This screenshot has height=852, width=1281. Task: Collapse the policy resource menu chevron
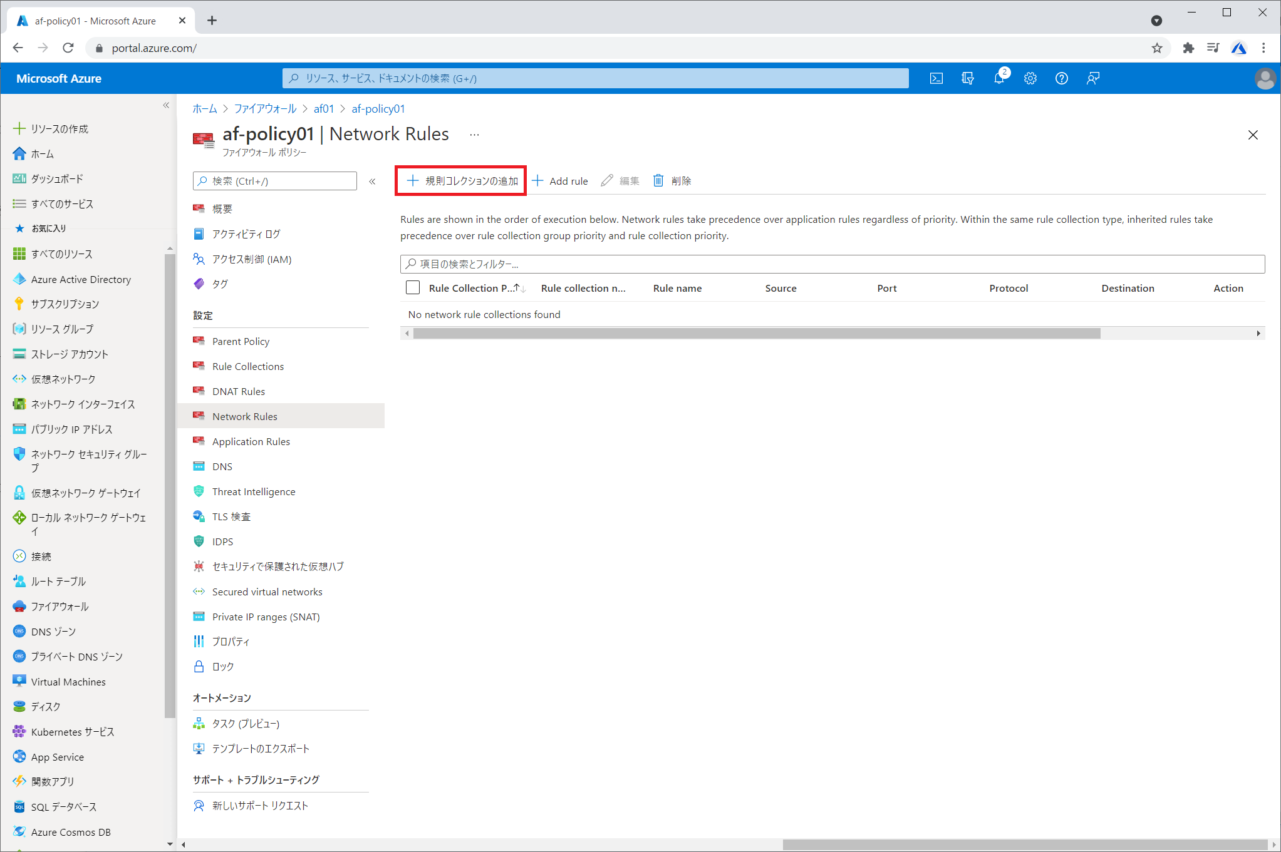tap(372, 182)
